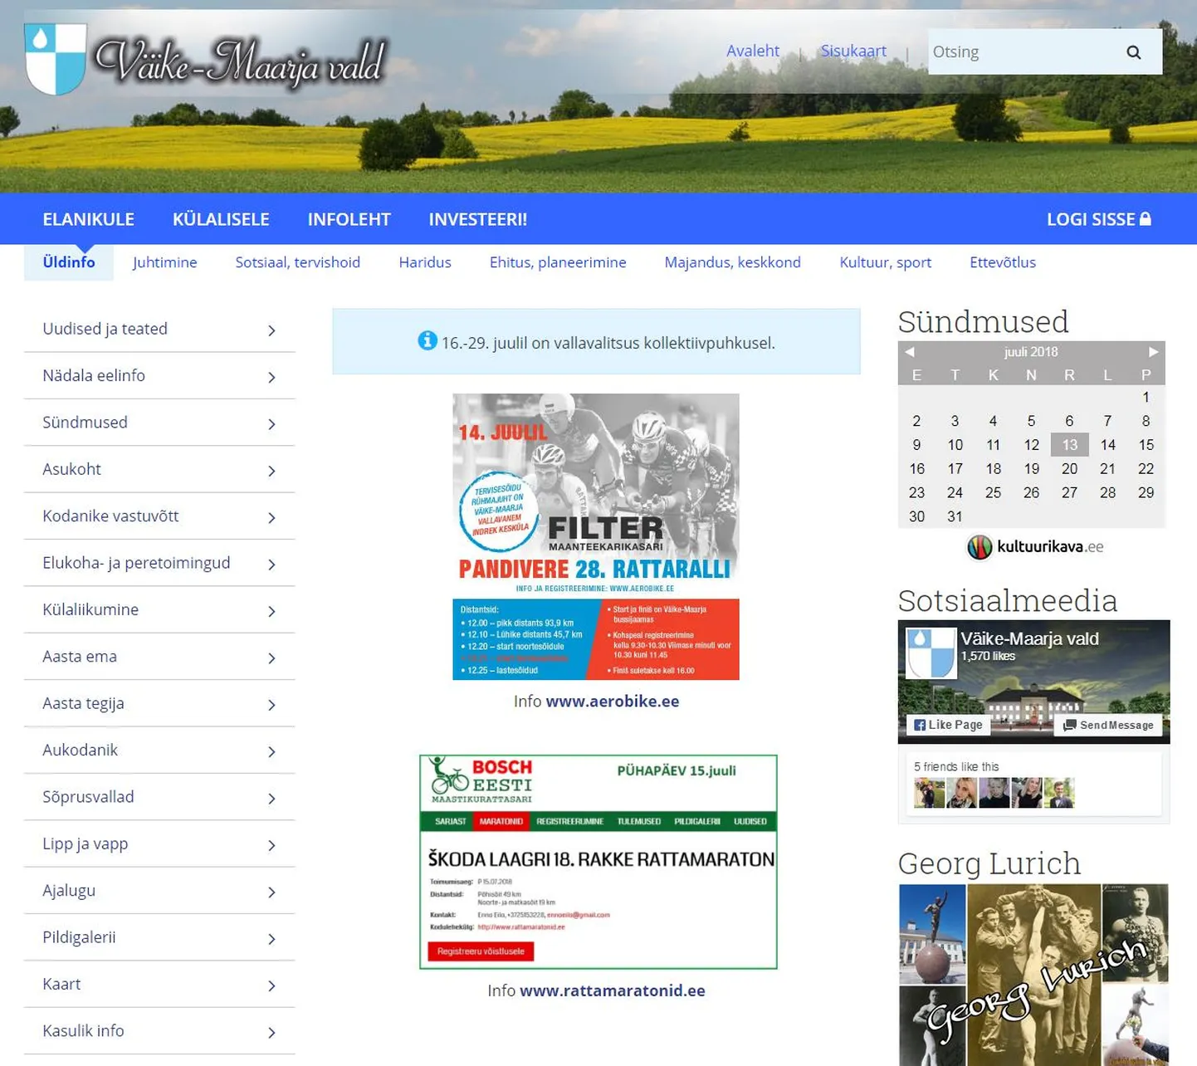Open the KÜLALISELE main menu

[x=221, y=219]
